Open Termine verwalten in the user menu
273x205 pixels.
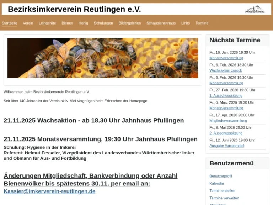[224, 198]
